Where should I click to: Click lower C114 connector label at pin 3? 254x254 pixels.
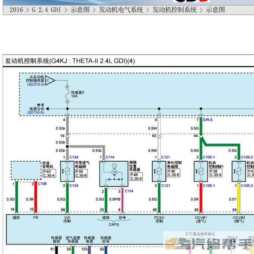[129, 191]
